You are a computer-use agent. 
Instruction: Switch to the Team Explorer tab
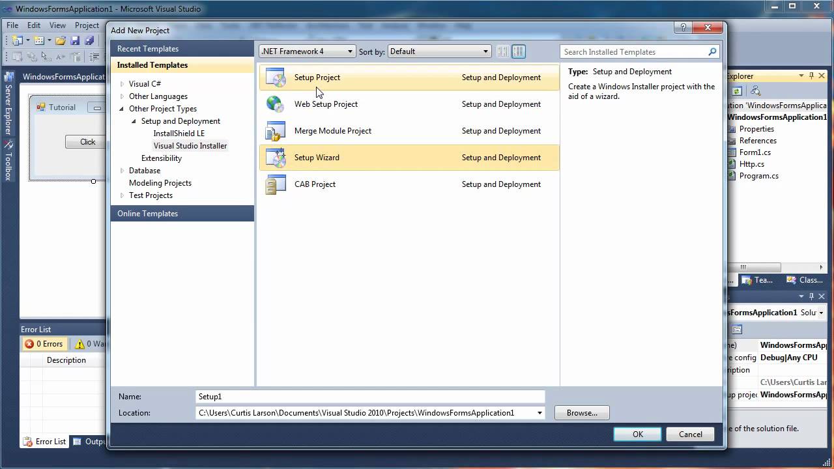(x=757, y=280)
